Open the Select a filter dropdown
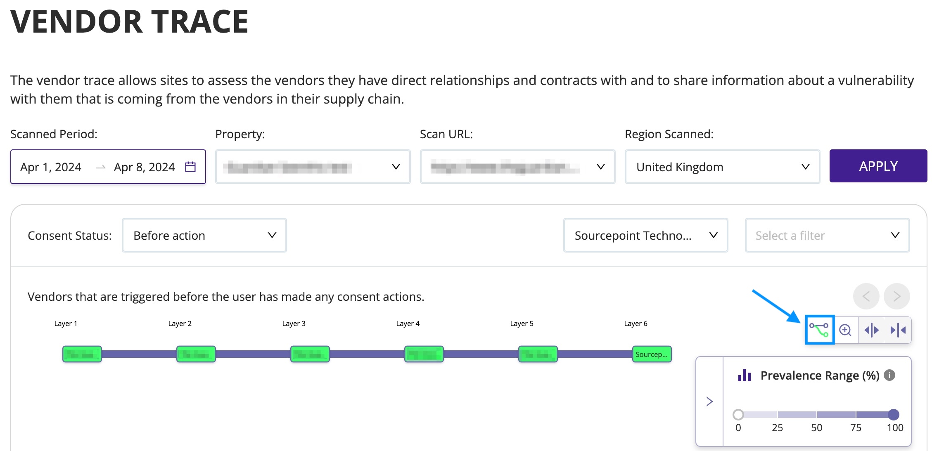This screenshot has width=932, height=451. pyautogui.click(x=827, y=235)
